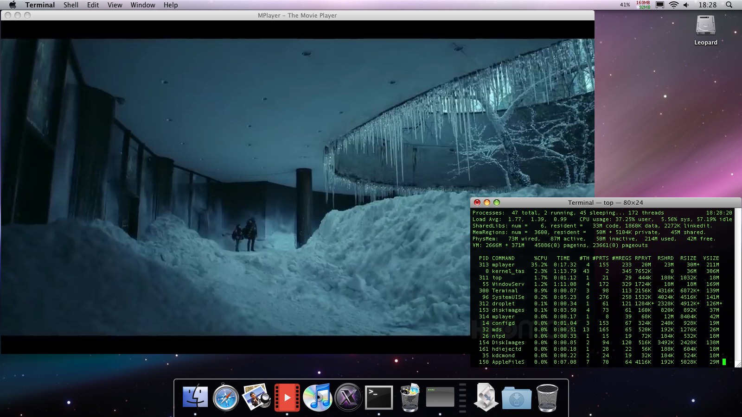
Task: Minimize the Terminal top window
Action: (486, 202)
